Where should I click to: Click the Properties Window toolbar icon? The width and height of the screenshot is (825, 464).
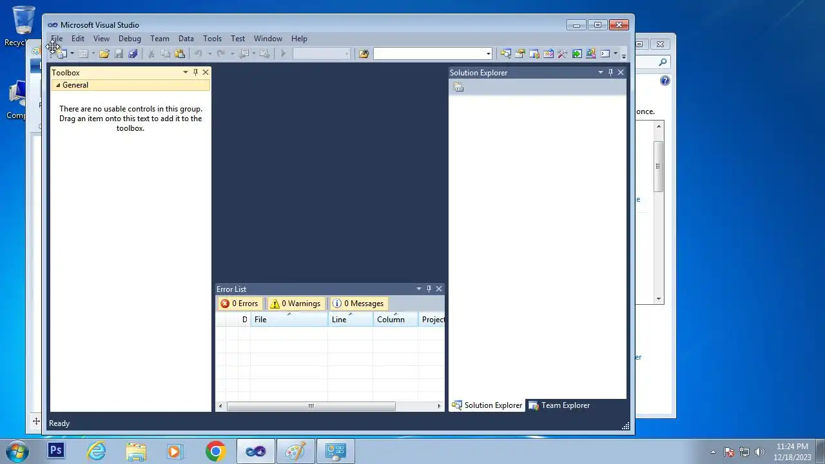(520, 54)
